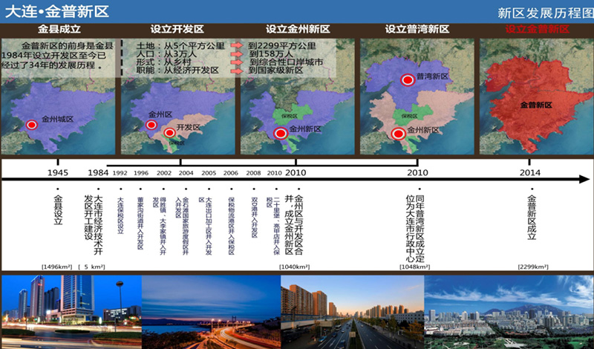This screenshot has height=349, width=594.
Task: Click the 2014 timeline year
Action: click(530, 172)
